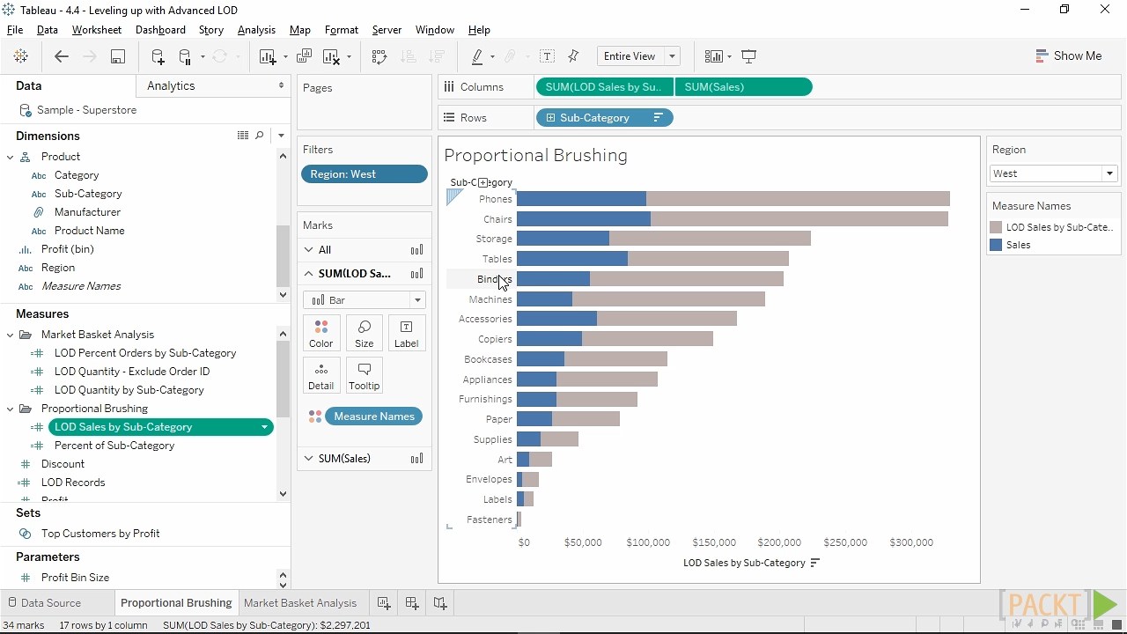Click the Dimensions view-as-list icon

tap(243, 136)
